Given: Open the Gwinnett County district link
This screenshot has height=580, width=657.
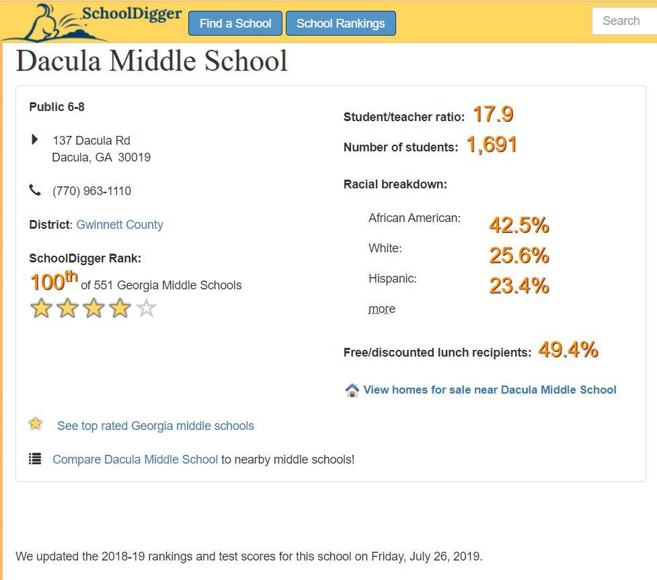Looking at the screenshot, I should point(119,224).
